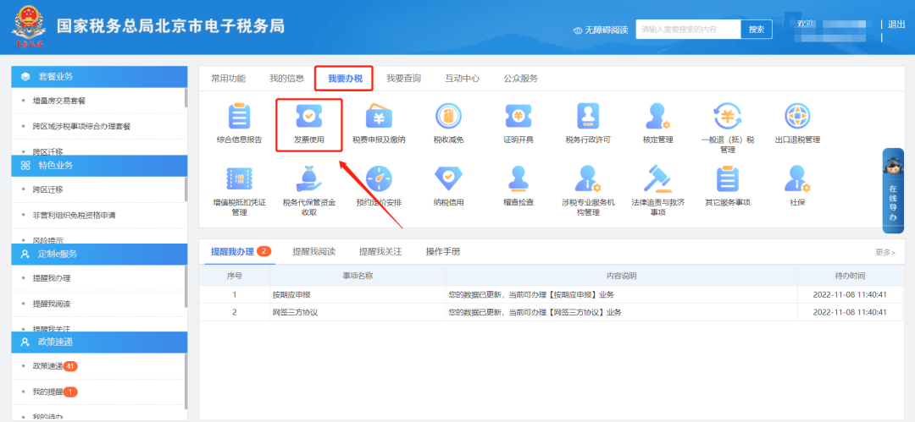Select the 提醒我办理 tab with badge 2

(241, 252)
